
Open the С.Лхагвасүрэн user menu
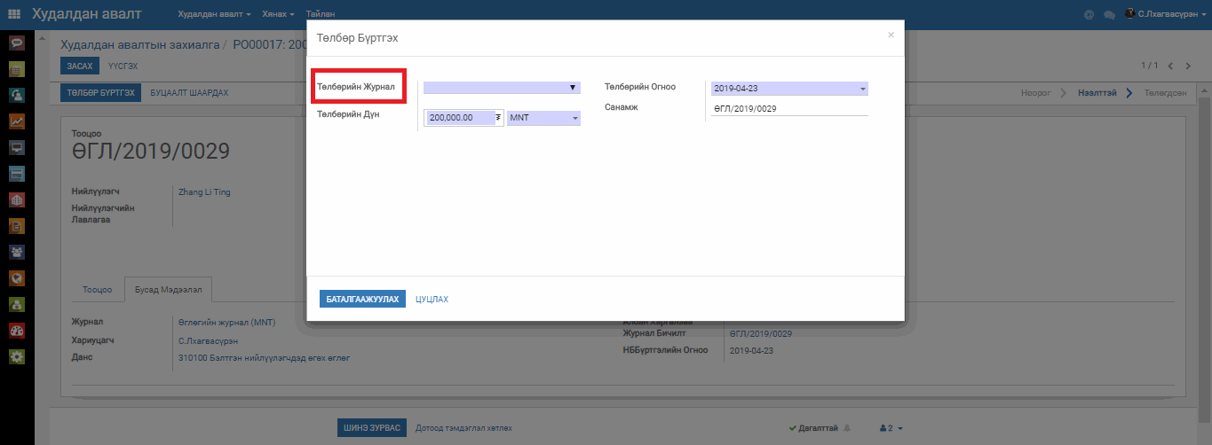pos(1167,15)
